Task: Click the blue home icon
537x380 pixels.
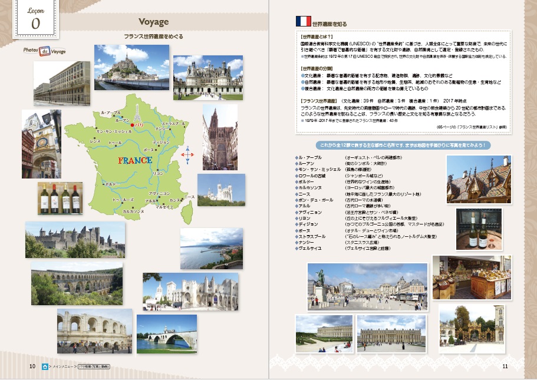Action: click(45, 366)
